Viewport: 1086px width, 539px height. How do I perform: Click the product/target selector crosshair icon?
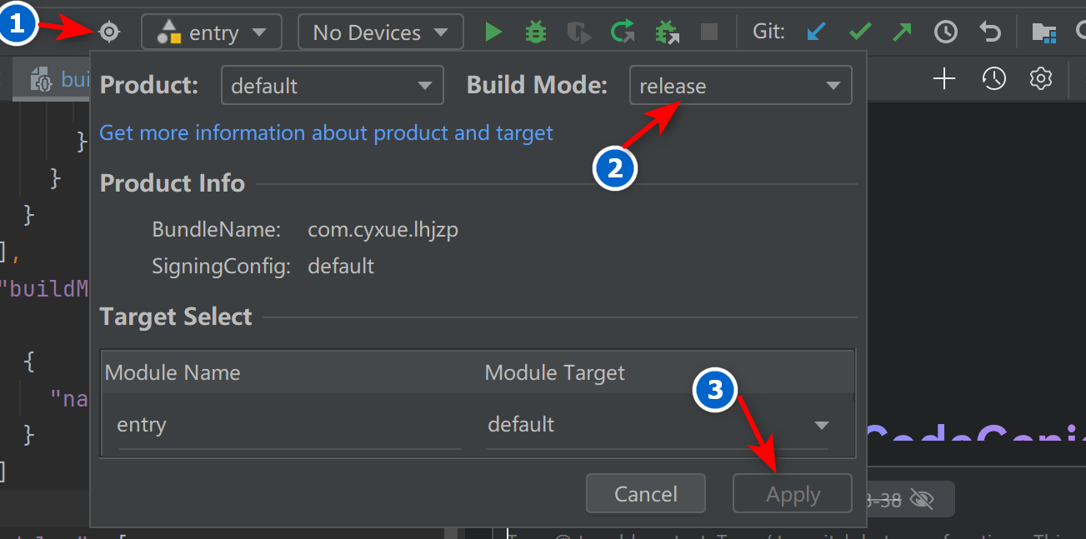(x=109, y=32)
